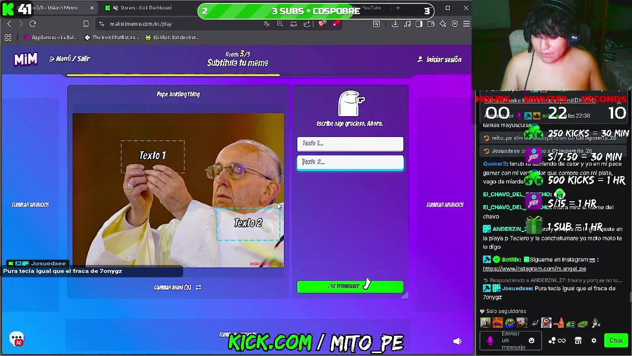The width and height of the screenshot is (632, 356).
Task: Click the left Eliminar anuncios link
Action: (x=31, y=205)
